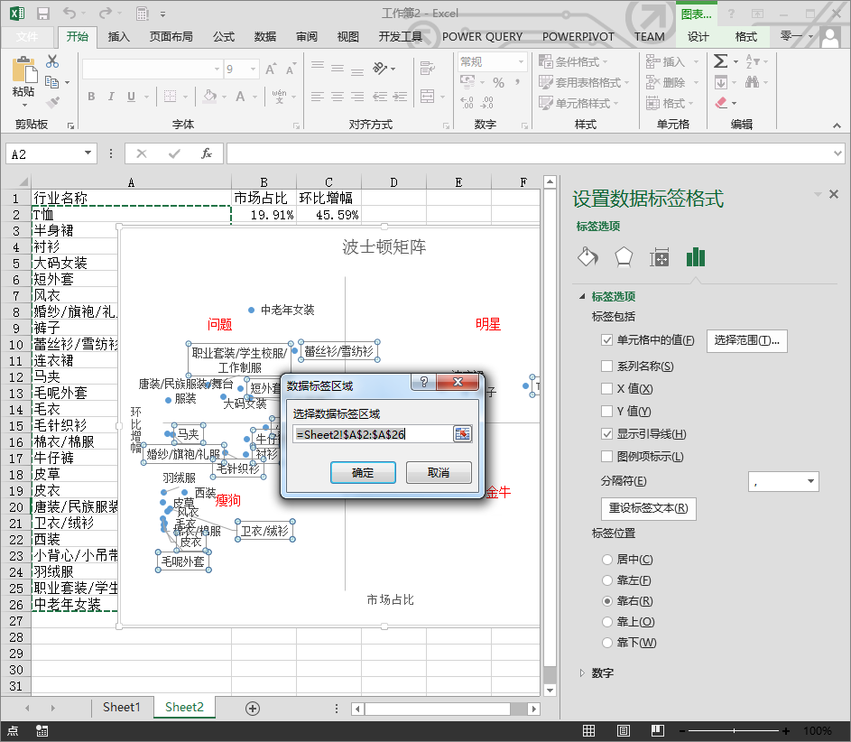Click 确定 in the data label range dialog
The width and height of the screenshot is (851, 742).
coord(363,472)
